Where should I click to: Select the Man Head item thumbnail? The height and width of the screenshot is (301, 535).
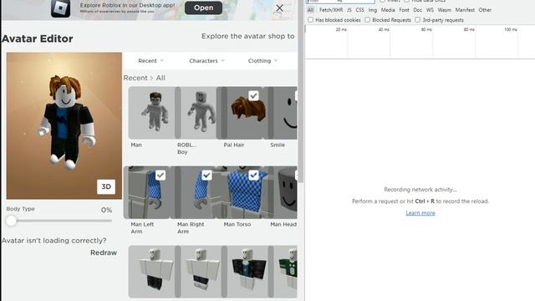[x=284, y=192]
